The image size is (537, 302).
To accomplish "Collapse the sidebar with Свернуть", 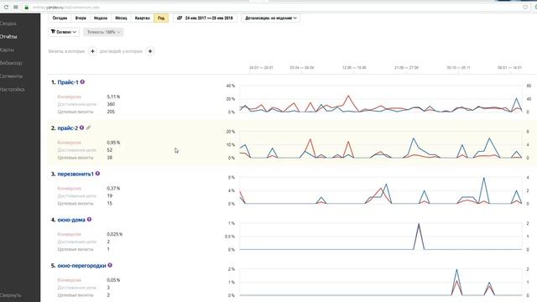I will pos(11,295).
